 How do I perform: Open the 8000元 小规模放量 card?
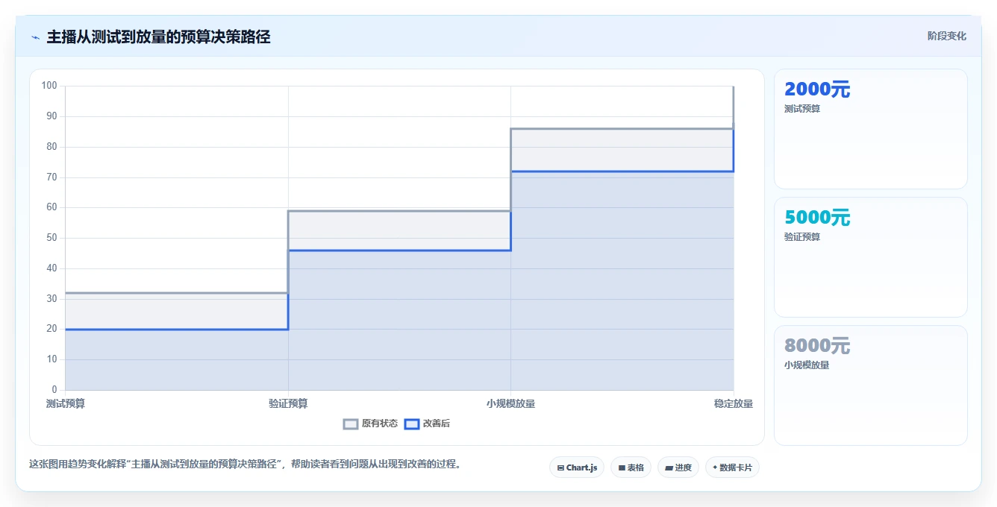tap(871, 385)
